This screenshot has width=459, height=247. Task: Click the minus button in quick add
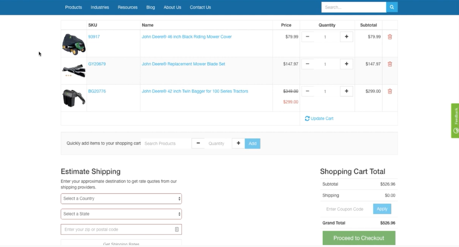198,143
